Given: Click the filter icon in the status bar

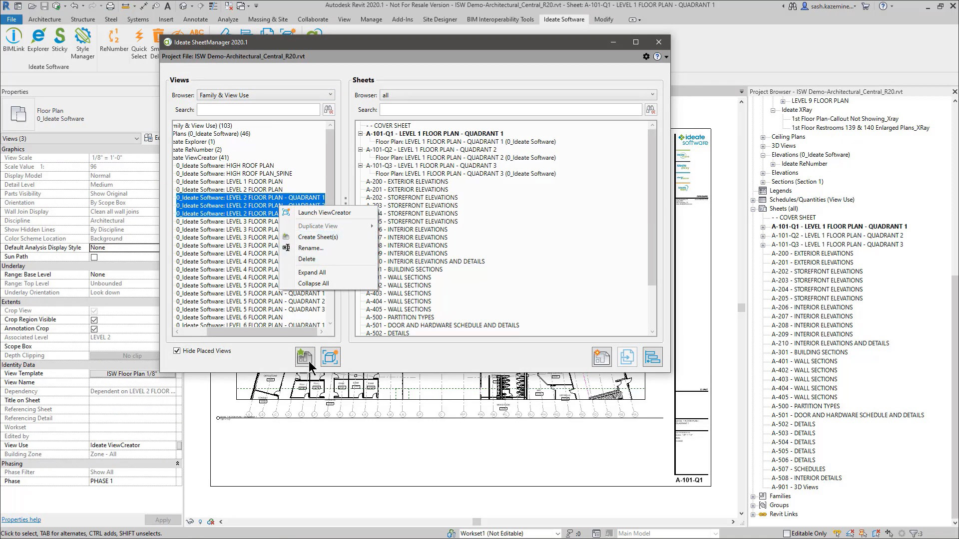Looking at the screenshot, I should 913,534.
